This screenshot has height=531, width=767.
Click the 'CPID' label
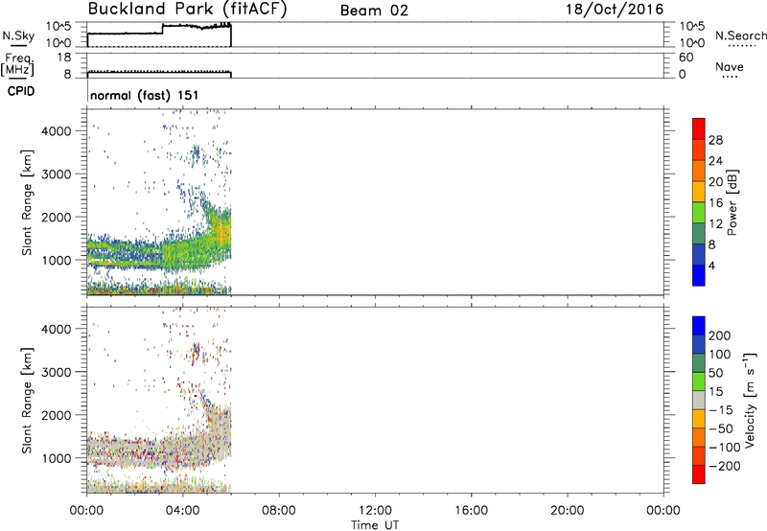pos(21,91)
